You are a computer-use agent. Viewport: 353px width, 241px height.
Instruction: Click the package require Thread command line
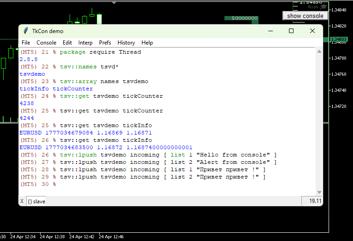pyautogui.click(x=81, y=52)
